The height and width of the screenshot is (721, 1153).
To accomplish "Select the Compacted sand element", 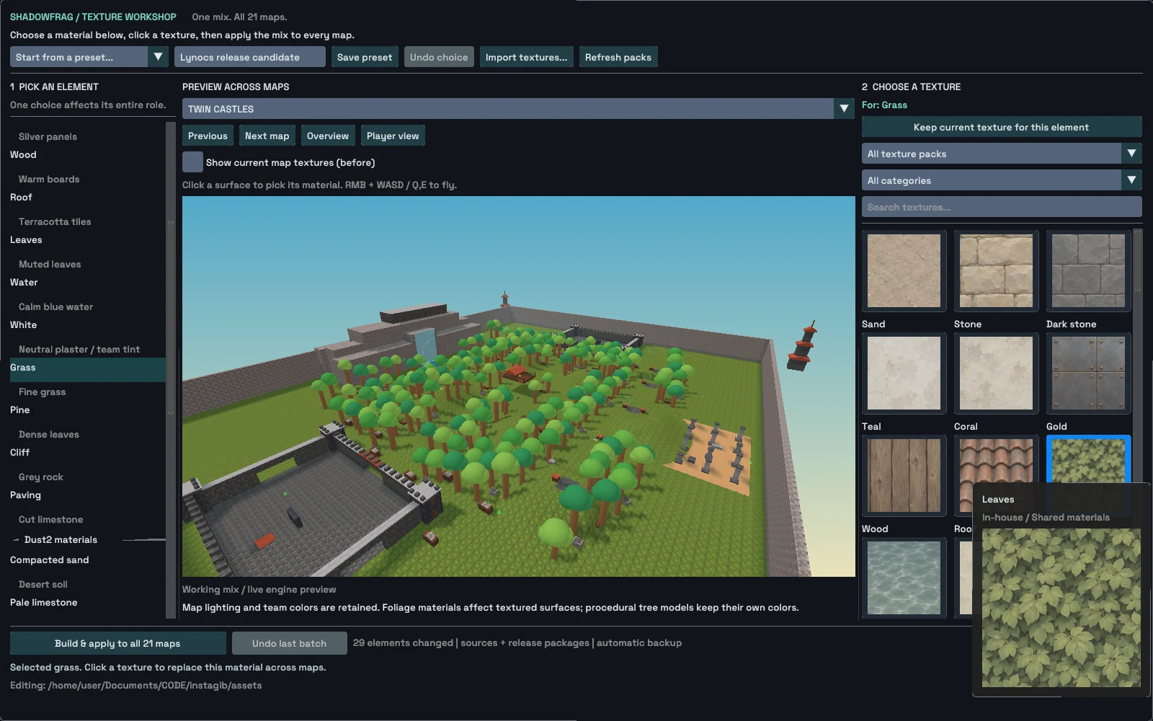I will click(87, 559).
